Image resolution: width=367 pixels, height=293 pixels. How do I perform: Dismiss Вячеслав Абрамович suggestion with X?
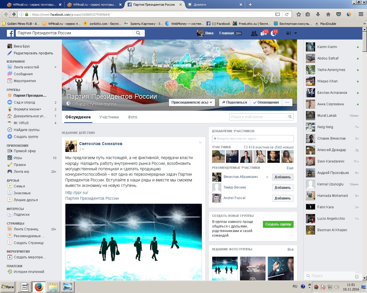tap(267, 177)
